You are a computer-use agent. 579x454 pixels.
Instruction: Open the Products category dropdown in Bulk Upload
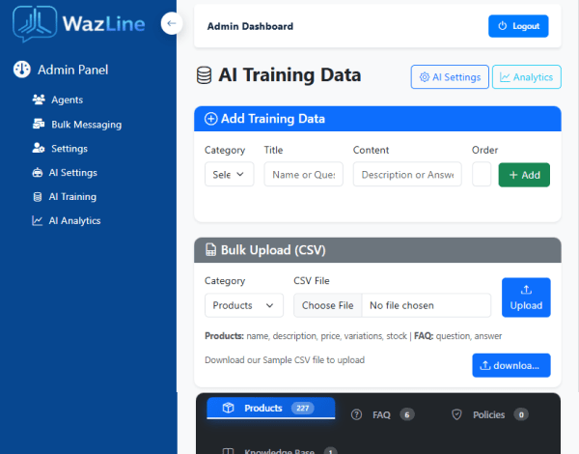click(x=244, y=305)
